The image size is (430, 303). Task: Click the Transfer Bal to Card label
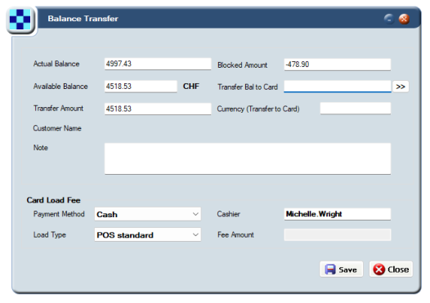point(248,87)
